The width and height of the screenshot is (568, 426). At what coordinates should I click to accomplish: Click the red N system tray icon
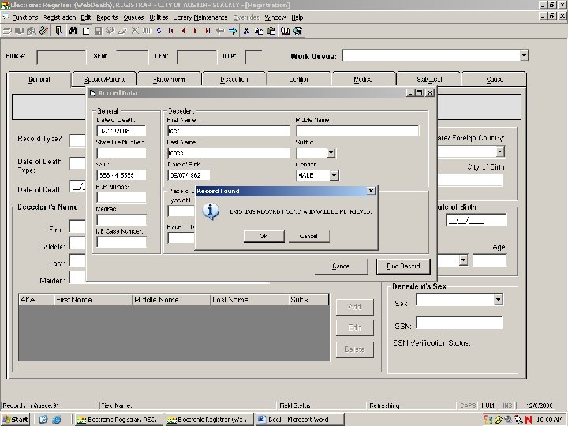point(529,420)
